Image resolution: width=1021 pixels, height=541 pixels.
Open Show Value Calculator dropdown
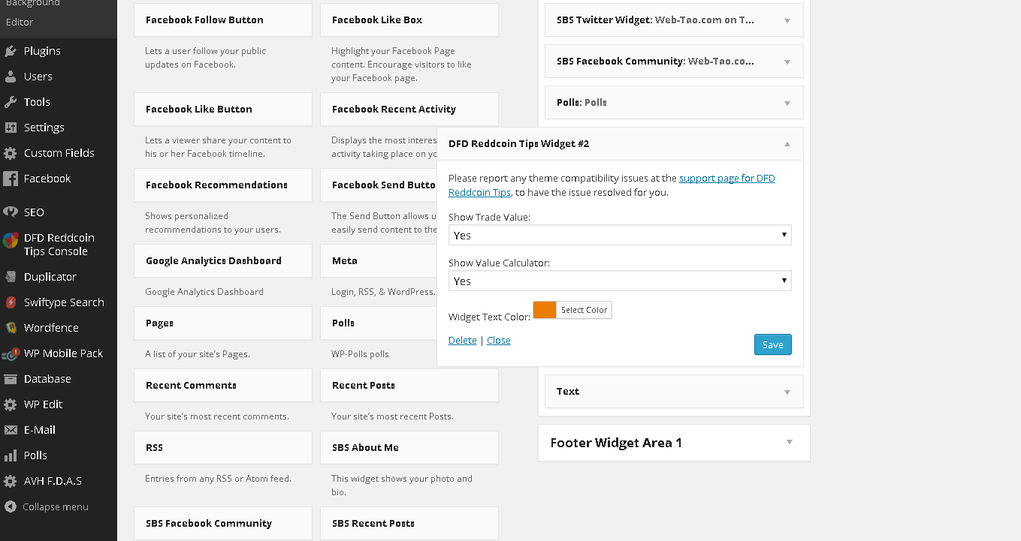(620, 281)
